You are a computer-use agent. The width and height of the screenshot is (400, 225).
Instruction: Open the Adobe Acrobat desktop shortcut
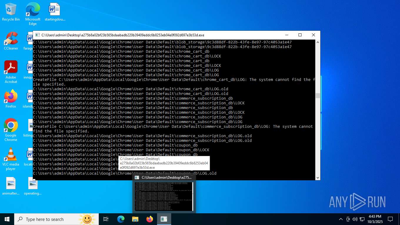pos(11,72)
